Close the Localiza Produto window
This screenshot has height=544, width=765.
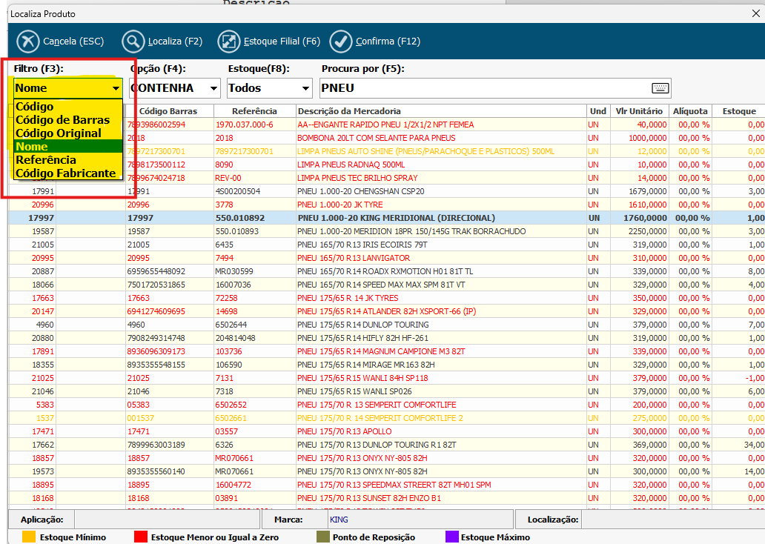[755, 13]
